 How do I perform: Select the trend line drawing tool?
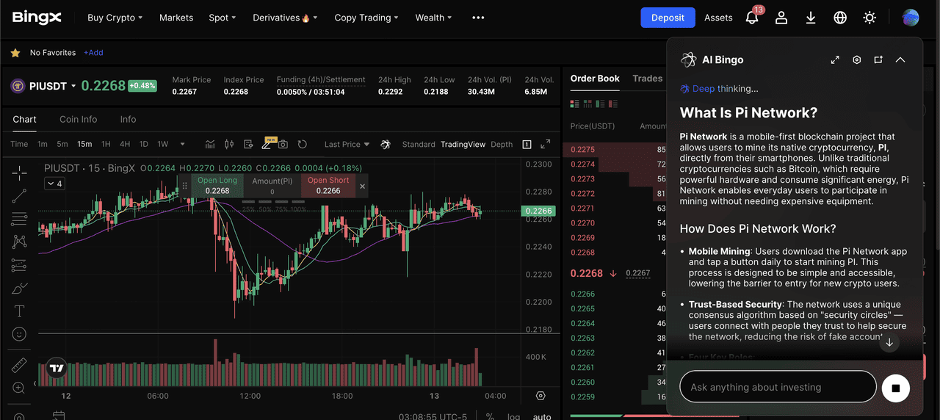[x=20, y=195]
